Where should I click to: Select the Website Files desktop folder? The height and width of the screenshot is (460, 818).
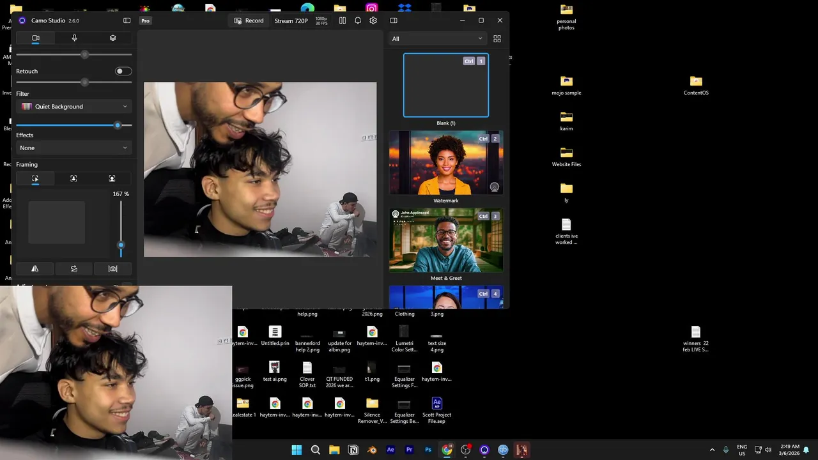566,157
